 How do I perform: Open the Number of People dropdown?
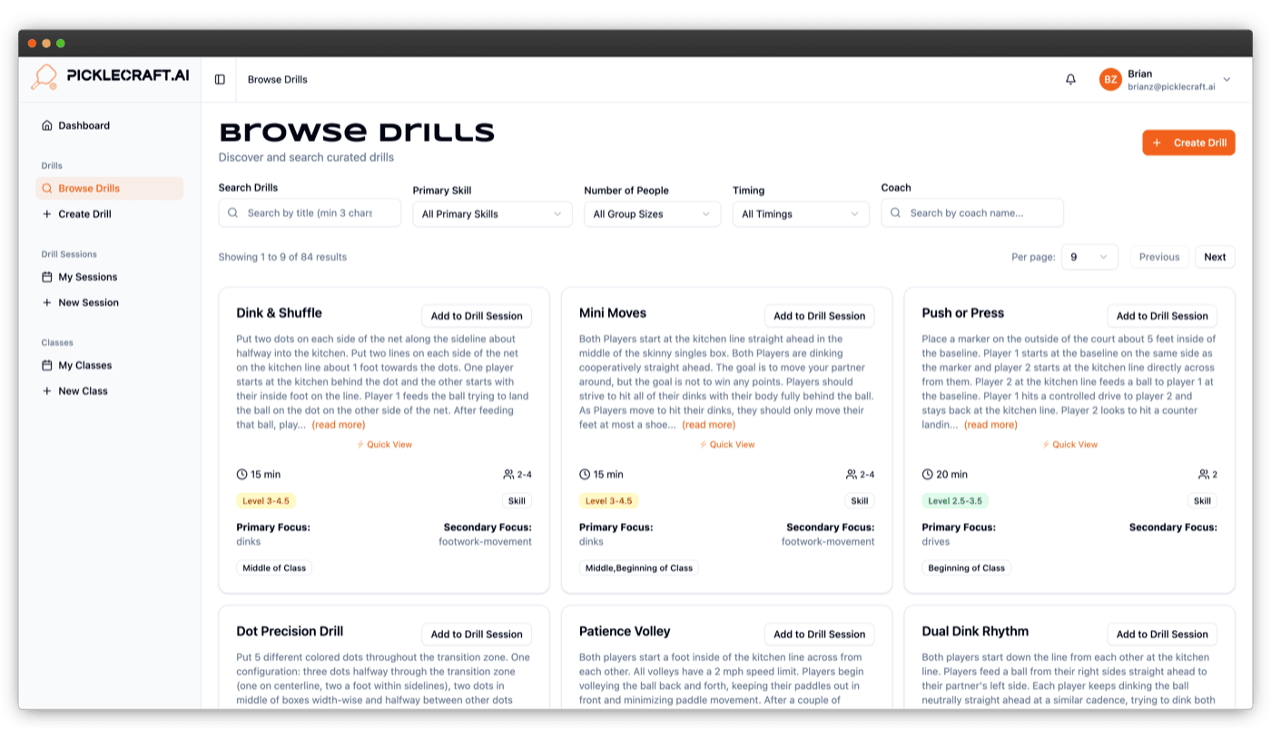coord(653,214)
